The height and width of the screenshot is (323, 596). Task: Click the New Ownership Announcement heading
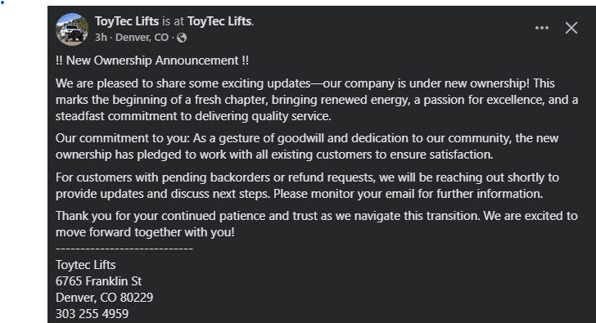click(x=152, y=61)
